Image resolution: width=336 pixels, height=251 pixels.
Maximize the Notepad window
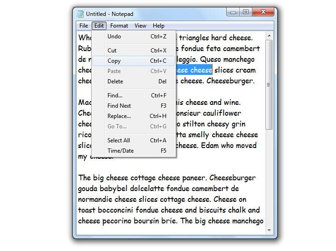pyautogui.click(x=245, y=13)
